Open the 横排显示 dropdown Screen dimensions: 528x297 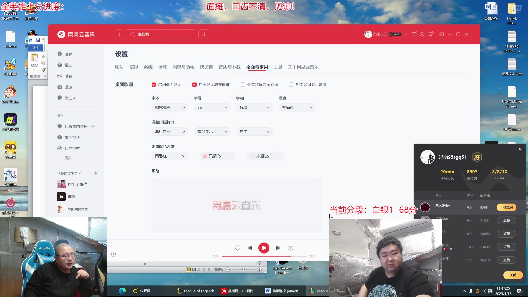(x=212, y=131)
